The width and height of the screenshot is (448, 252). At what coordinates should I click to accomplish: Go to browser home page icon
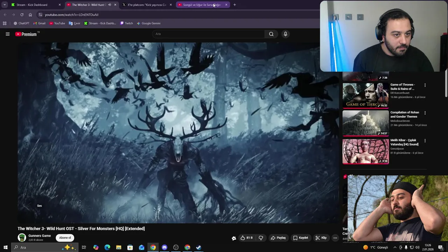tap(30, 15)
